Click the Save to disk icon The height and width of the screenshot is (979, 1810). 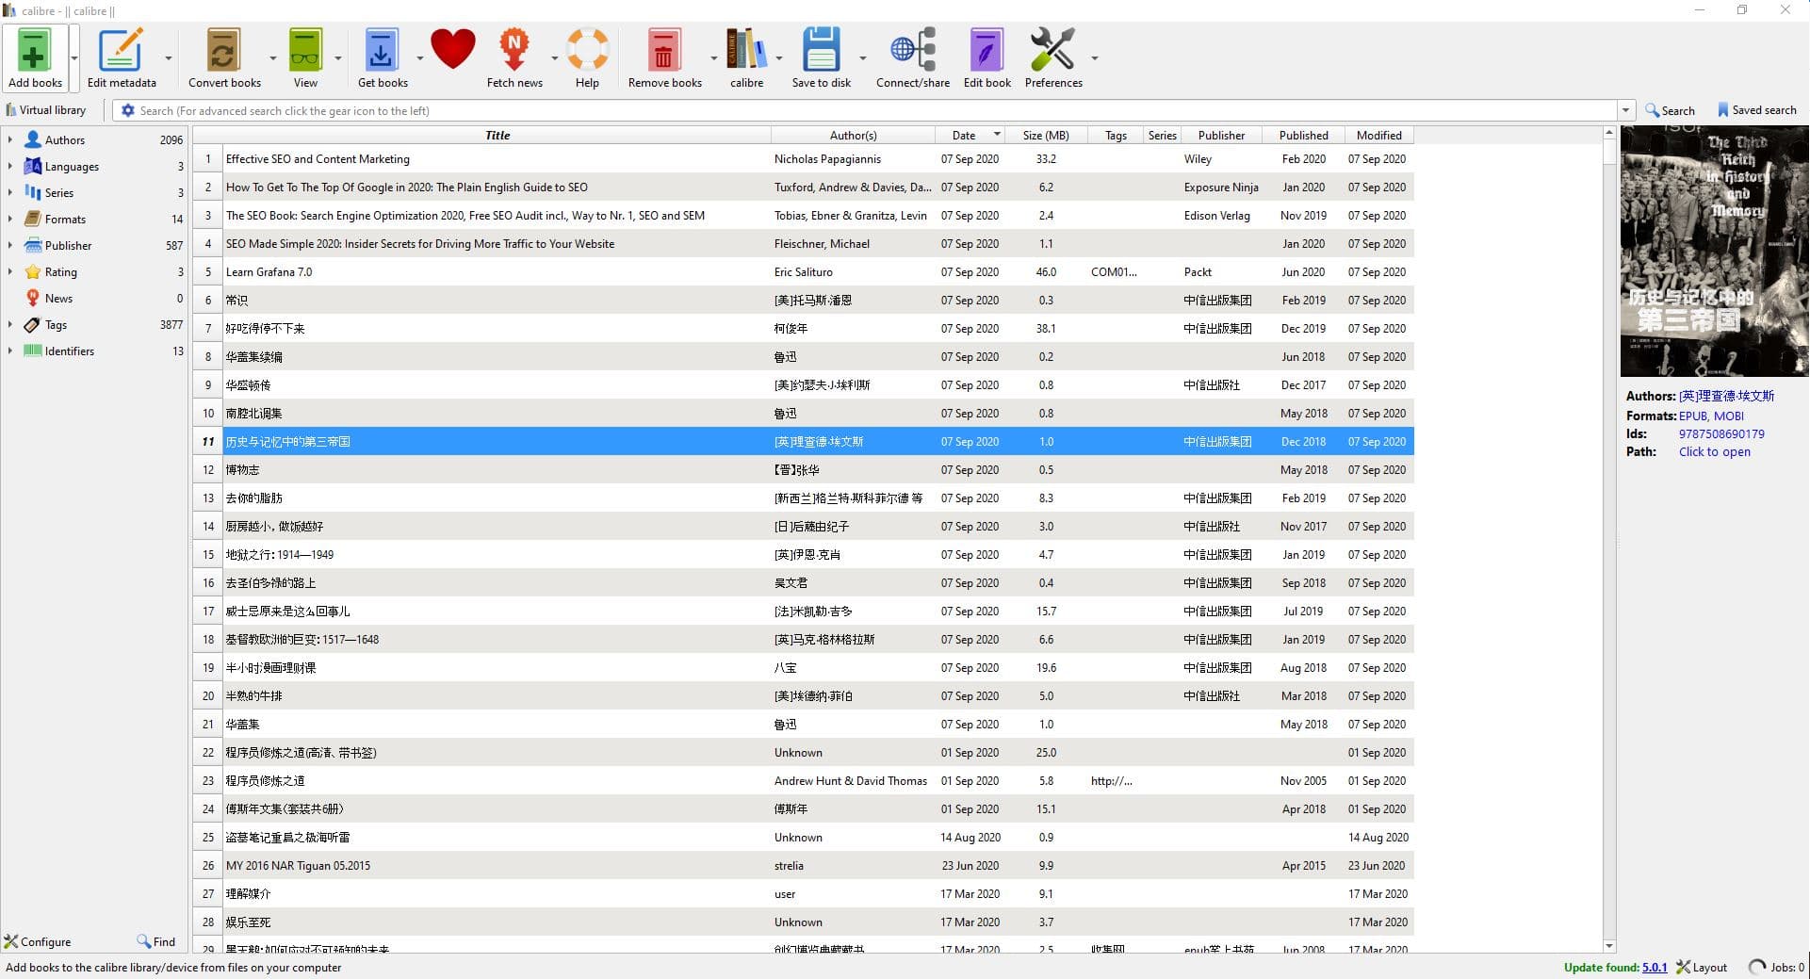click(821, 52)
